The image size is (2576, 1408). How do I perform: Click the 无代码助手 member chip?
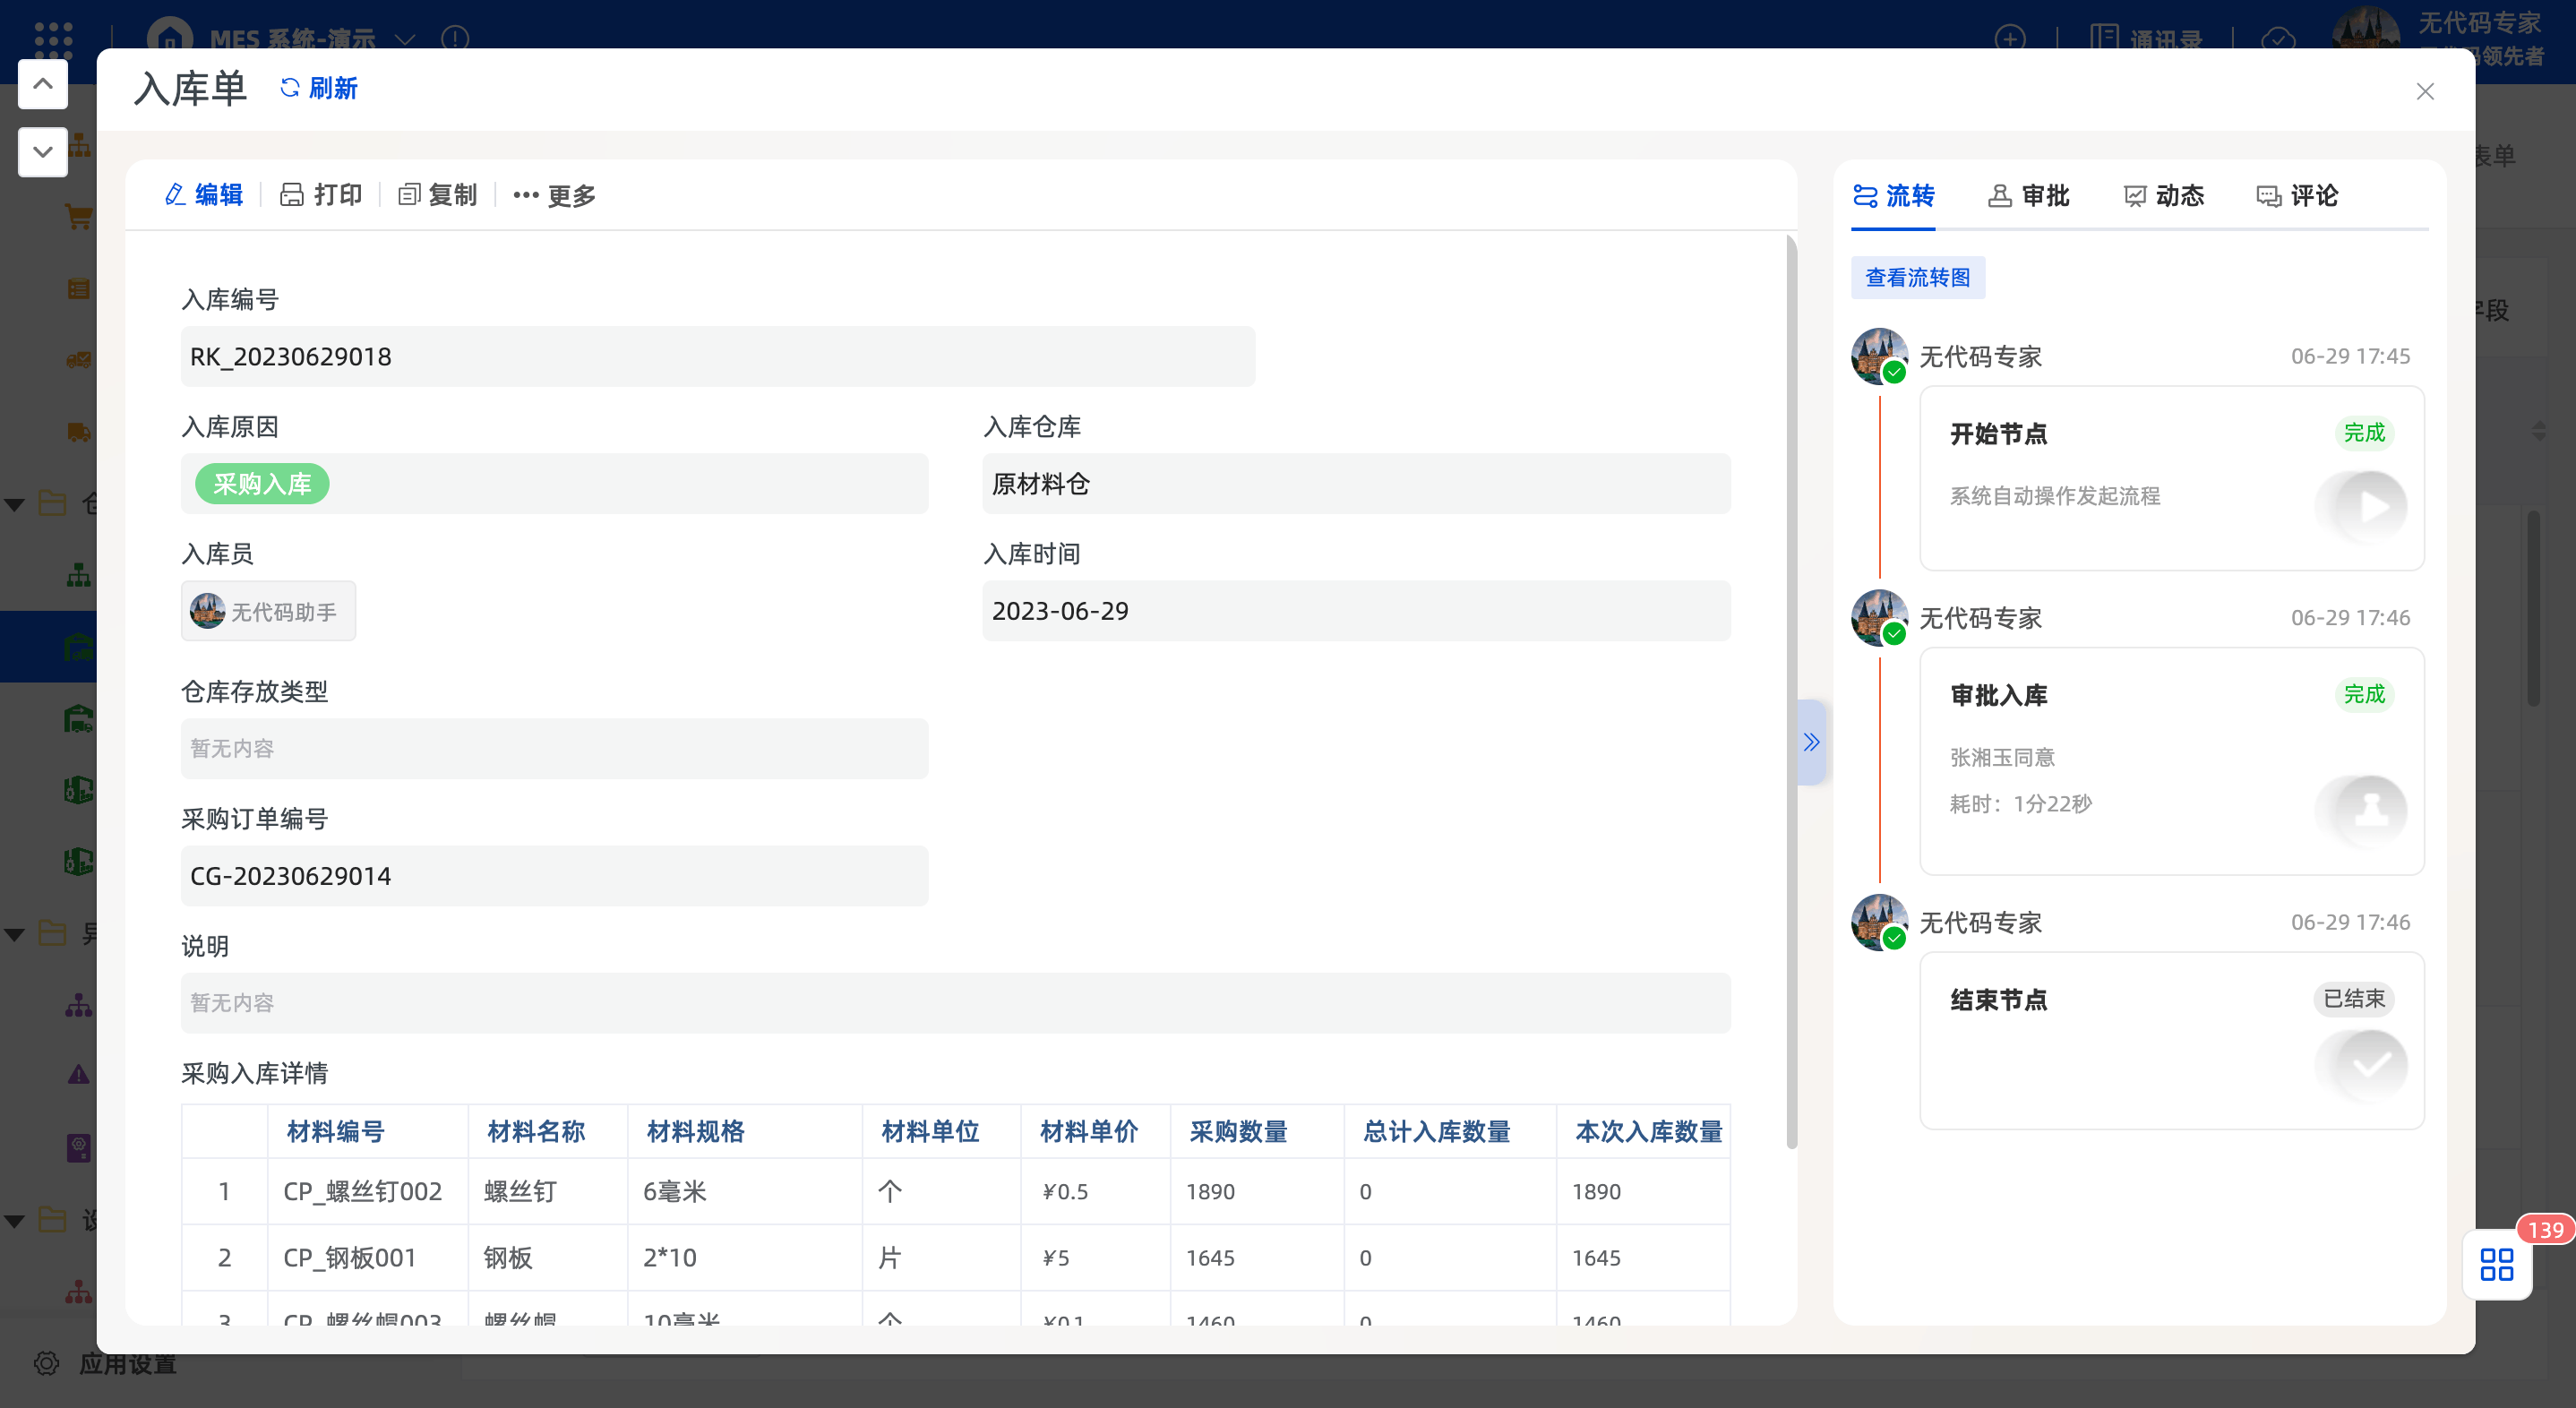tap(268, 611)
